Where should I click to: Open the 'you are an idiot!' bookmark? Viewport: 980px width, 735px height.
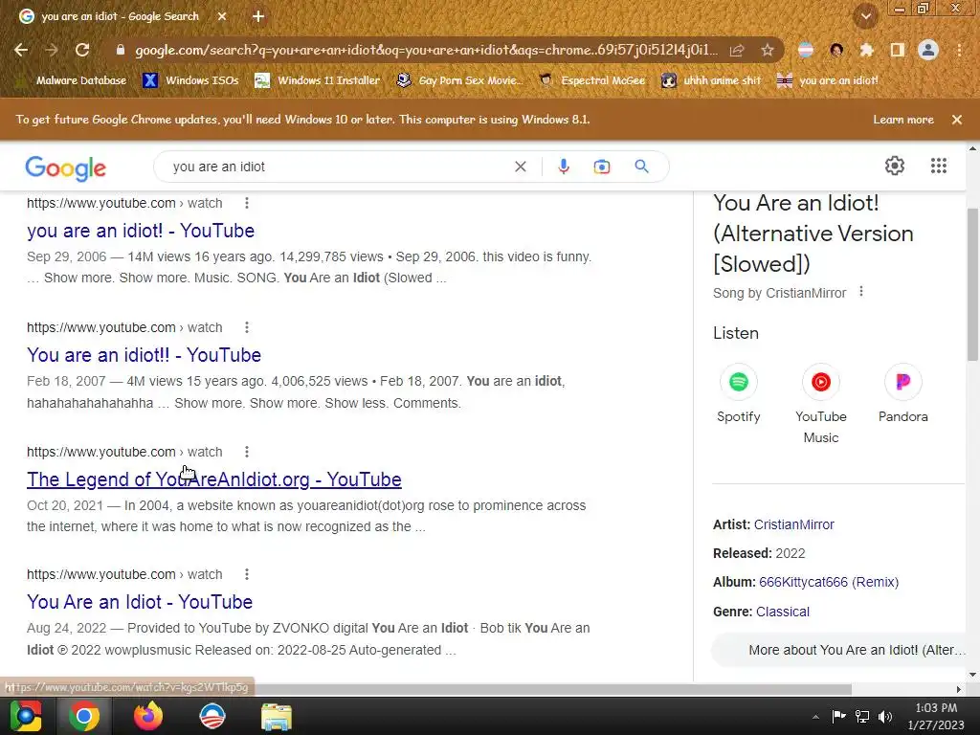point(828,80)
